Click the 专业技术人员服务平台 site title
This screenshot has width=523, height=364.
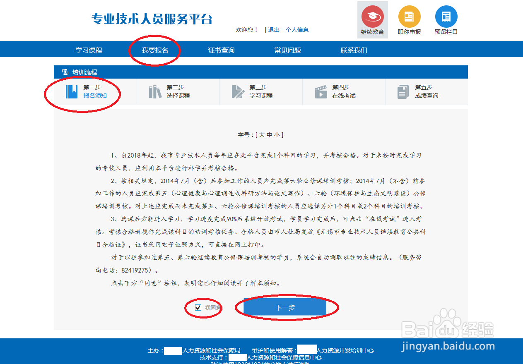(x=152, y=19)
